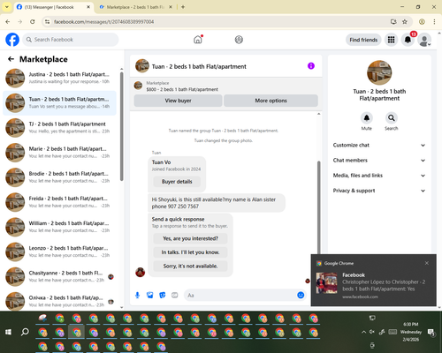Open Chrome's three-dot menu
This screenshot has height=353, width=442.
434,22
